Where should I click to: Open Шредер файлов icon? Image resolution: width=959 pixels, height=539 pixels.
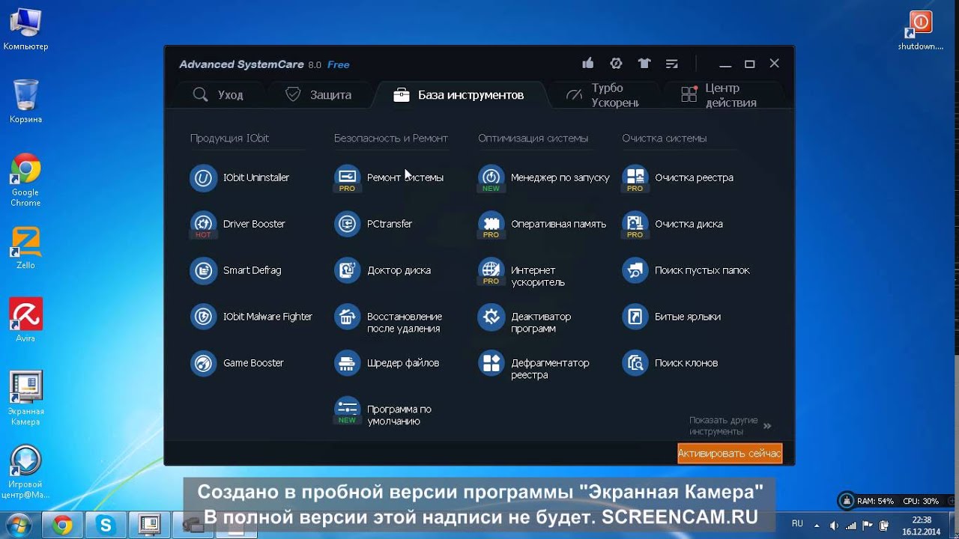(x=347, y=364)
